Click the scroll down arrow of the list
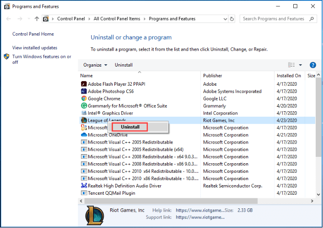The height and width of the screenshot is (228, 323). pyautogui.click(x=318, y=195)
